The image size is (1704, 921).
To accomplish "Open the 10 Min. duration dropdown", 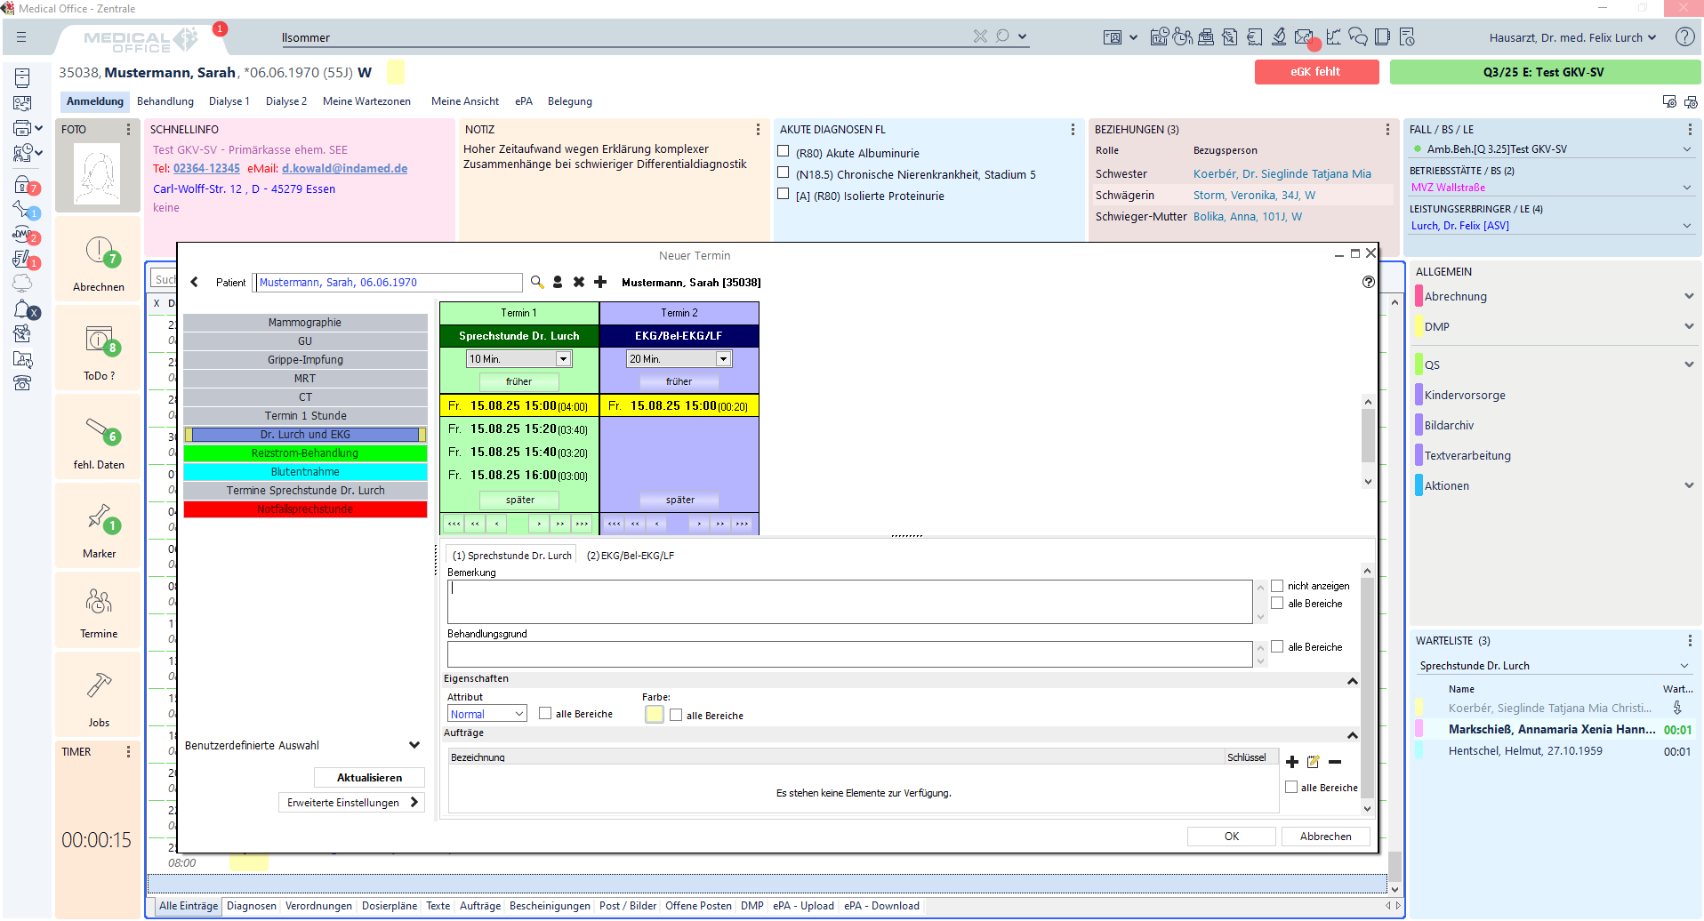I will pyautogui.click(x=563, y=359).
